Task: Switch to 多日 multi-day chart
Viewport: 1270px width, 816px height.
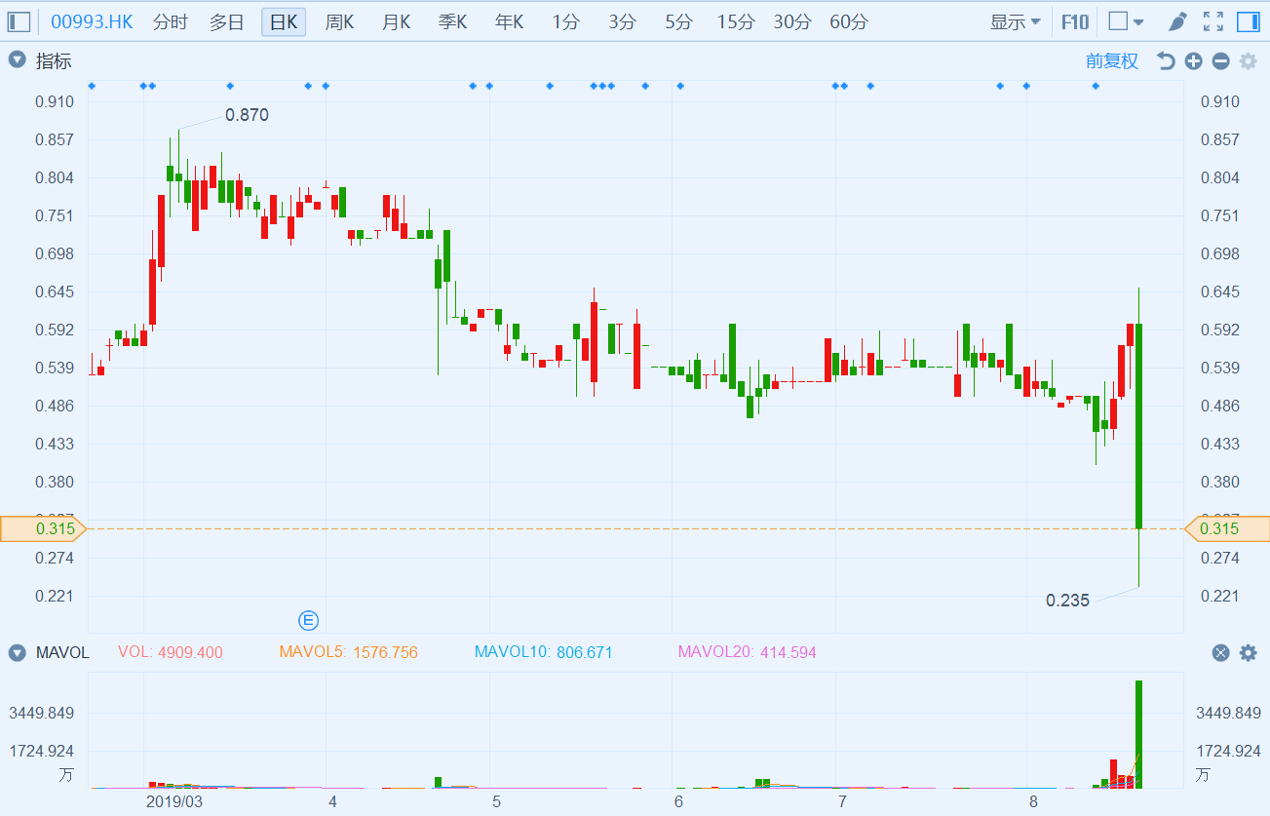Action: click(x=227, y=21)
